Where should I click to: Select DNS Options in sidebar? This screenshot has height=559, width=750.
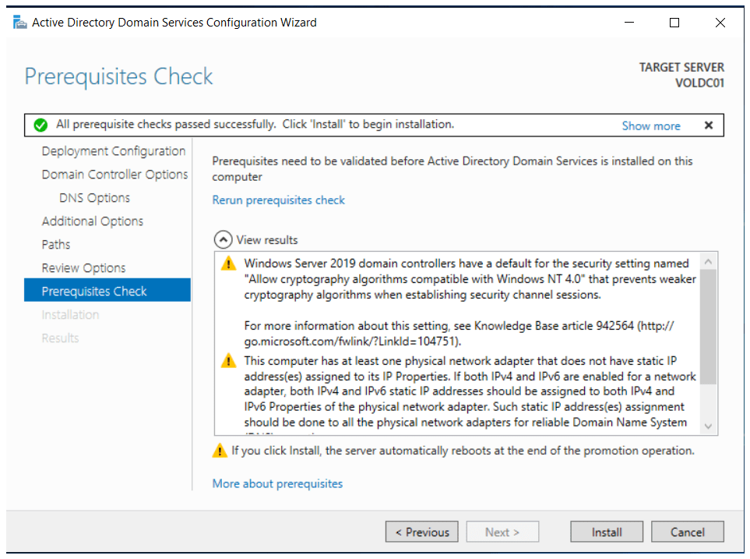[94, 198]
